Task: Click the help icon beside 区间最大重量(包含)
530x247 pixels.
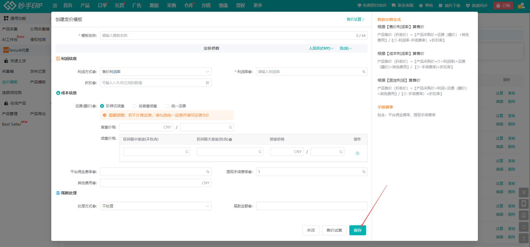Action: (x=231, y=139)
